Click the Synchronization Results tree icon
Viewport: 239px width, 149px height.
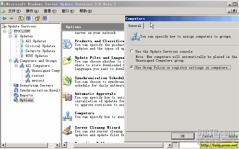tap(16, 90)
